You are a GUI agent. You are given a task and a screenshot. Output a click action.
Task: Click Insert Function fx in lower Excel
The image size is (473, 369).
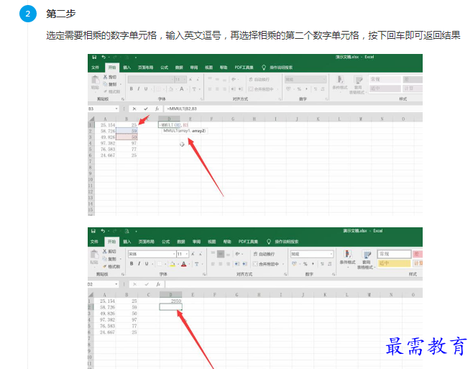coord(158,284)
